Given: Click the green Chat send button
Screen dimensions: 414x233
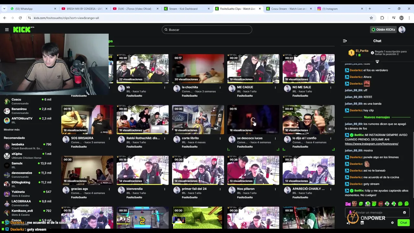Looking at the screenshot, I should click(403, 223).
